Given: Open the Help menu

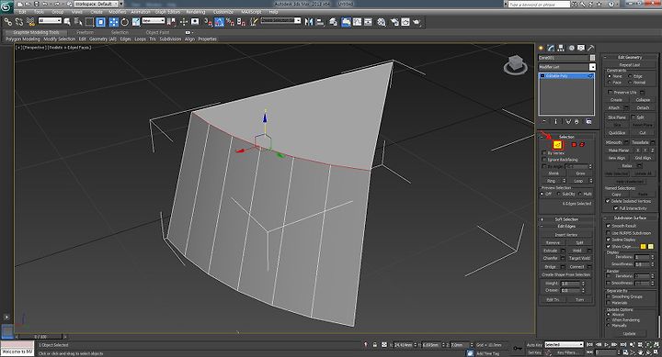Looking at the screenshot, I should (274, 12).
